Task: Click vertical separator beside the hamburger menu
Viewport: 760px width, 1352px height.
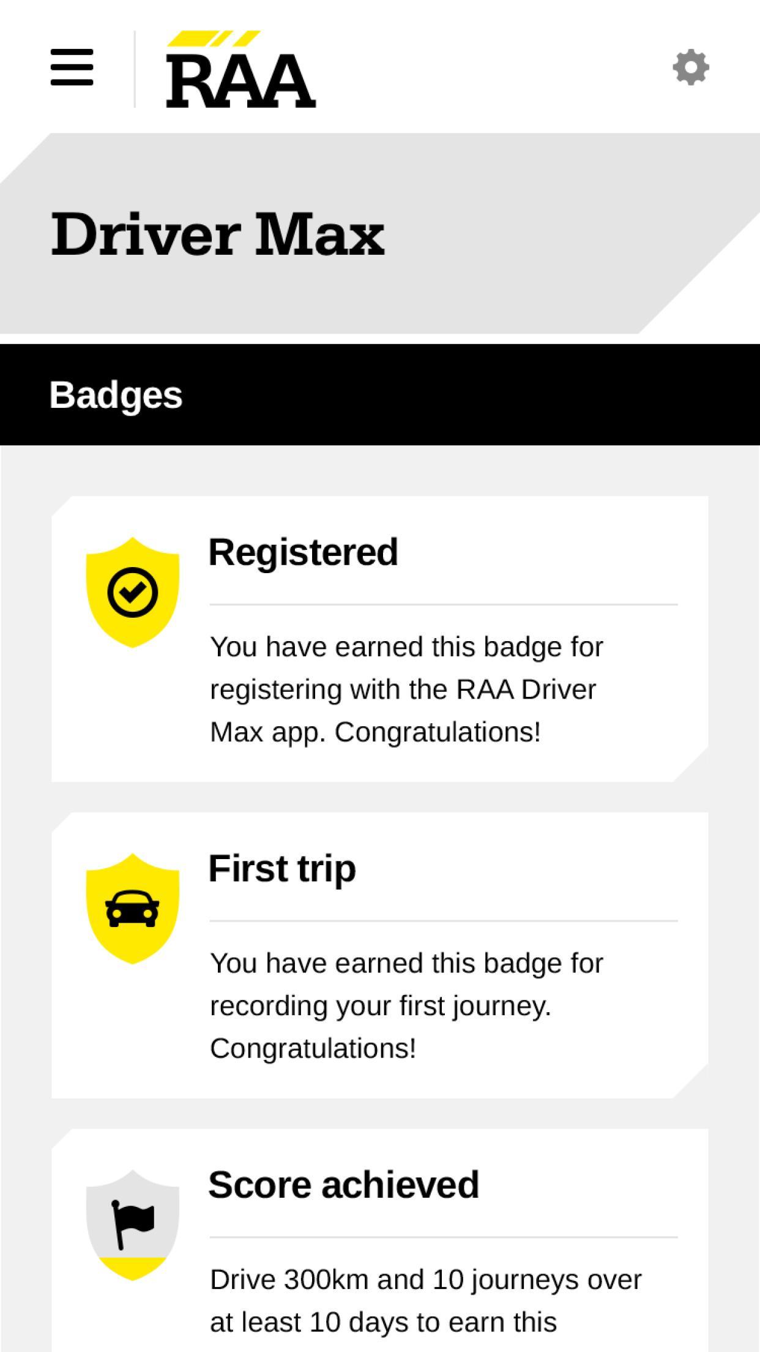Action: [135, 69]
